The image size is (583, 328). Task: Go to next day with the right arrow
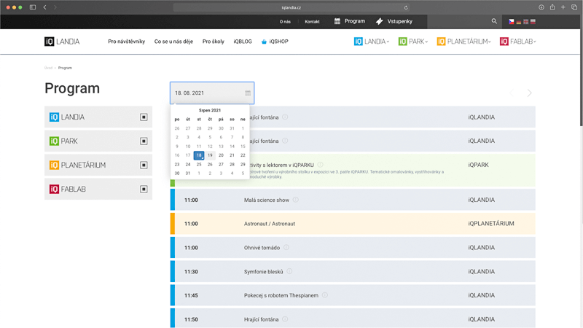[x=529, y=93]
